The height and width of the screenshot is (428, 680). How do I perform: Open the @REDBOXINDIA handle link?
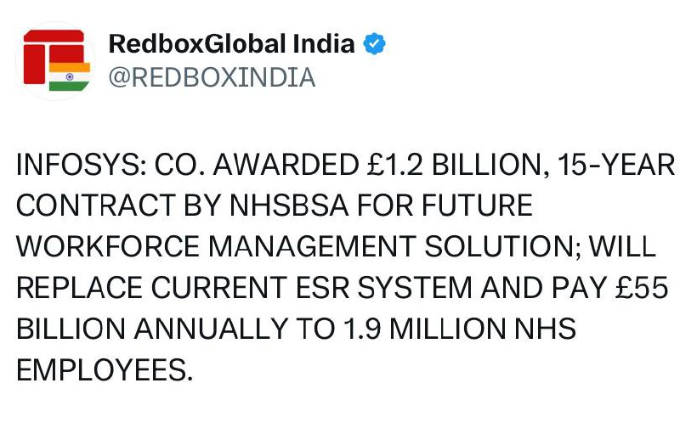tap(212, 77)
